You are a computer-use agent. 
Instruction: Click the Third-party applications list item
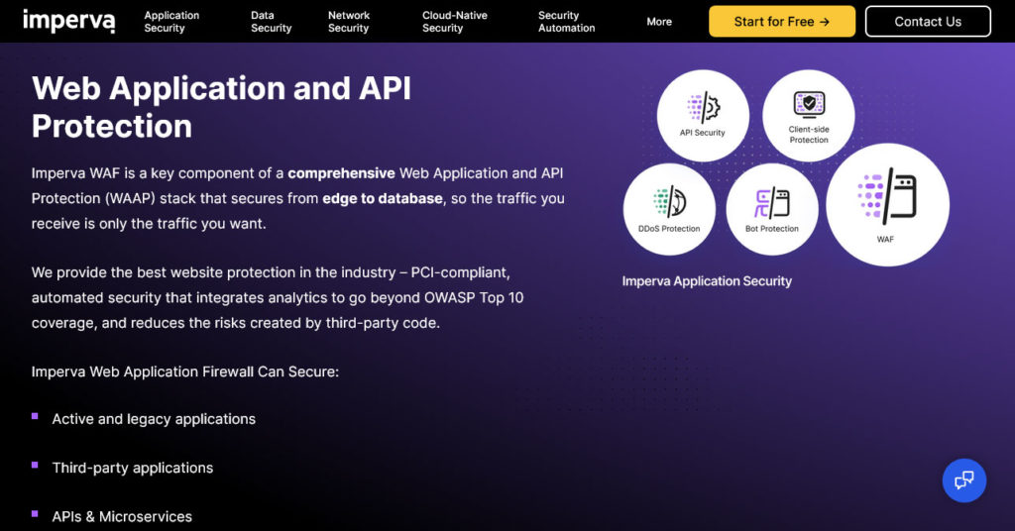133,468
